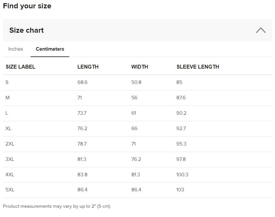The width and height of the screenshot is (275, 217).
Task: Click the product measurements disclaimer note
Action: 57,206
